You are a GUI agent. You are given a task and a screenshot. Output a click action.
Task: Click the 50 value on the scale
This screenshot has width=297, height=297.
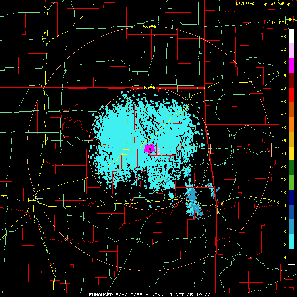point(283,88)
